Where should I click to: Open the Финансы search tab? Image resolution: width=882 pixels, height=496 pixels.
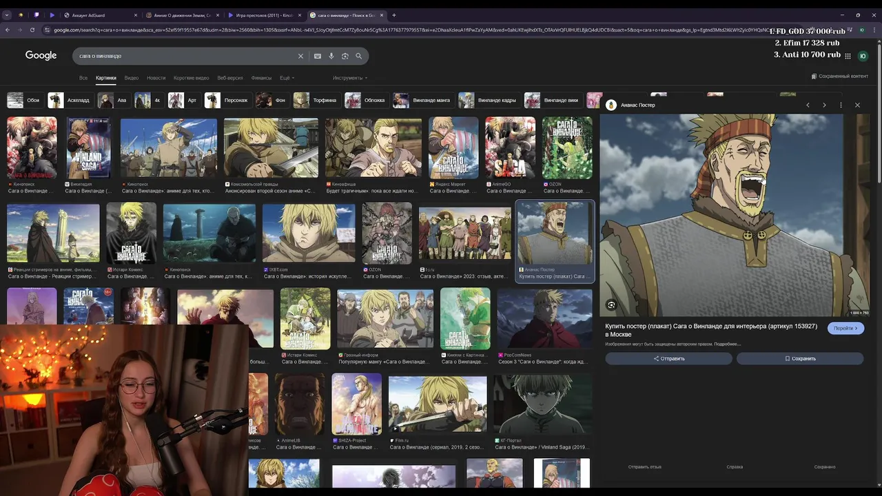coord(261,78)
